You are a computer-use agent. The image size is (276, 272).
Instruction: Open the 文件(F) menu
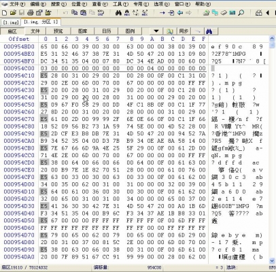(x=17, y=4)
